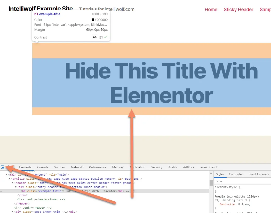
Task: Collapse the main site-content element
Action: tap(6, 175)
